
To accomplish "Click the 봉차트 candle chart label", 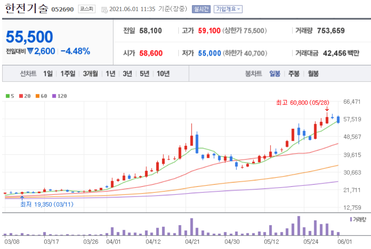I will point(253,73).
